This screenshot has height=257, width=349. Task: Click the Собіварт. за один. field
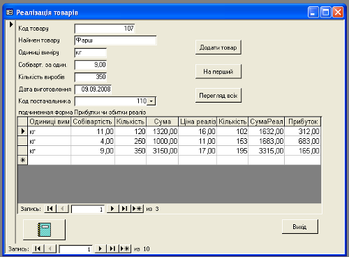click(x=91, y=65)
